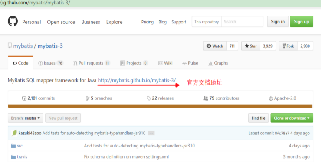Open the Personal menu item

tap(32, 22)
